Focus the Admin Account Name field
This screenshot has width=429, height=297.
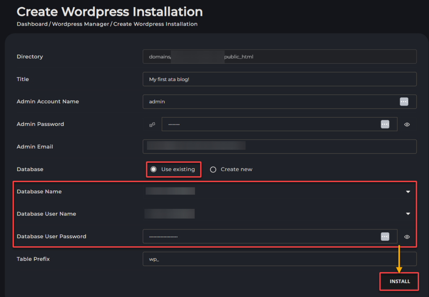coord(268,102)
